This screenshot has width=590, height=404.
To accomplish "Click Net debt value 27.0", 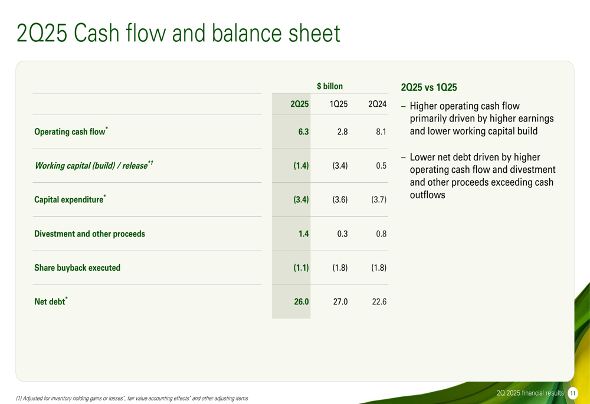I will click(x=340, y=302).
